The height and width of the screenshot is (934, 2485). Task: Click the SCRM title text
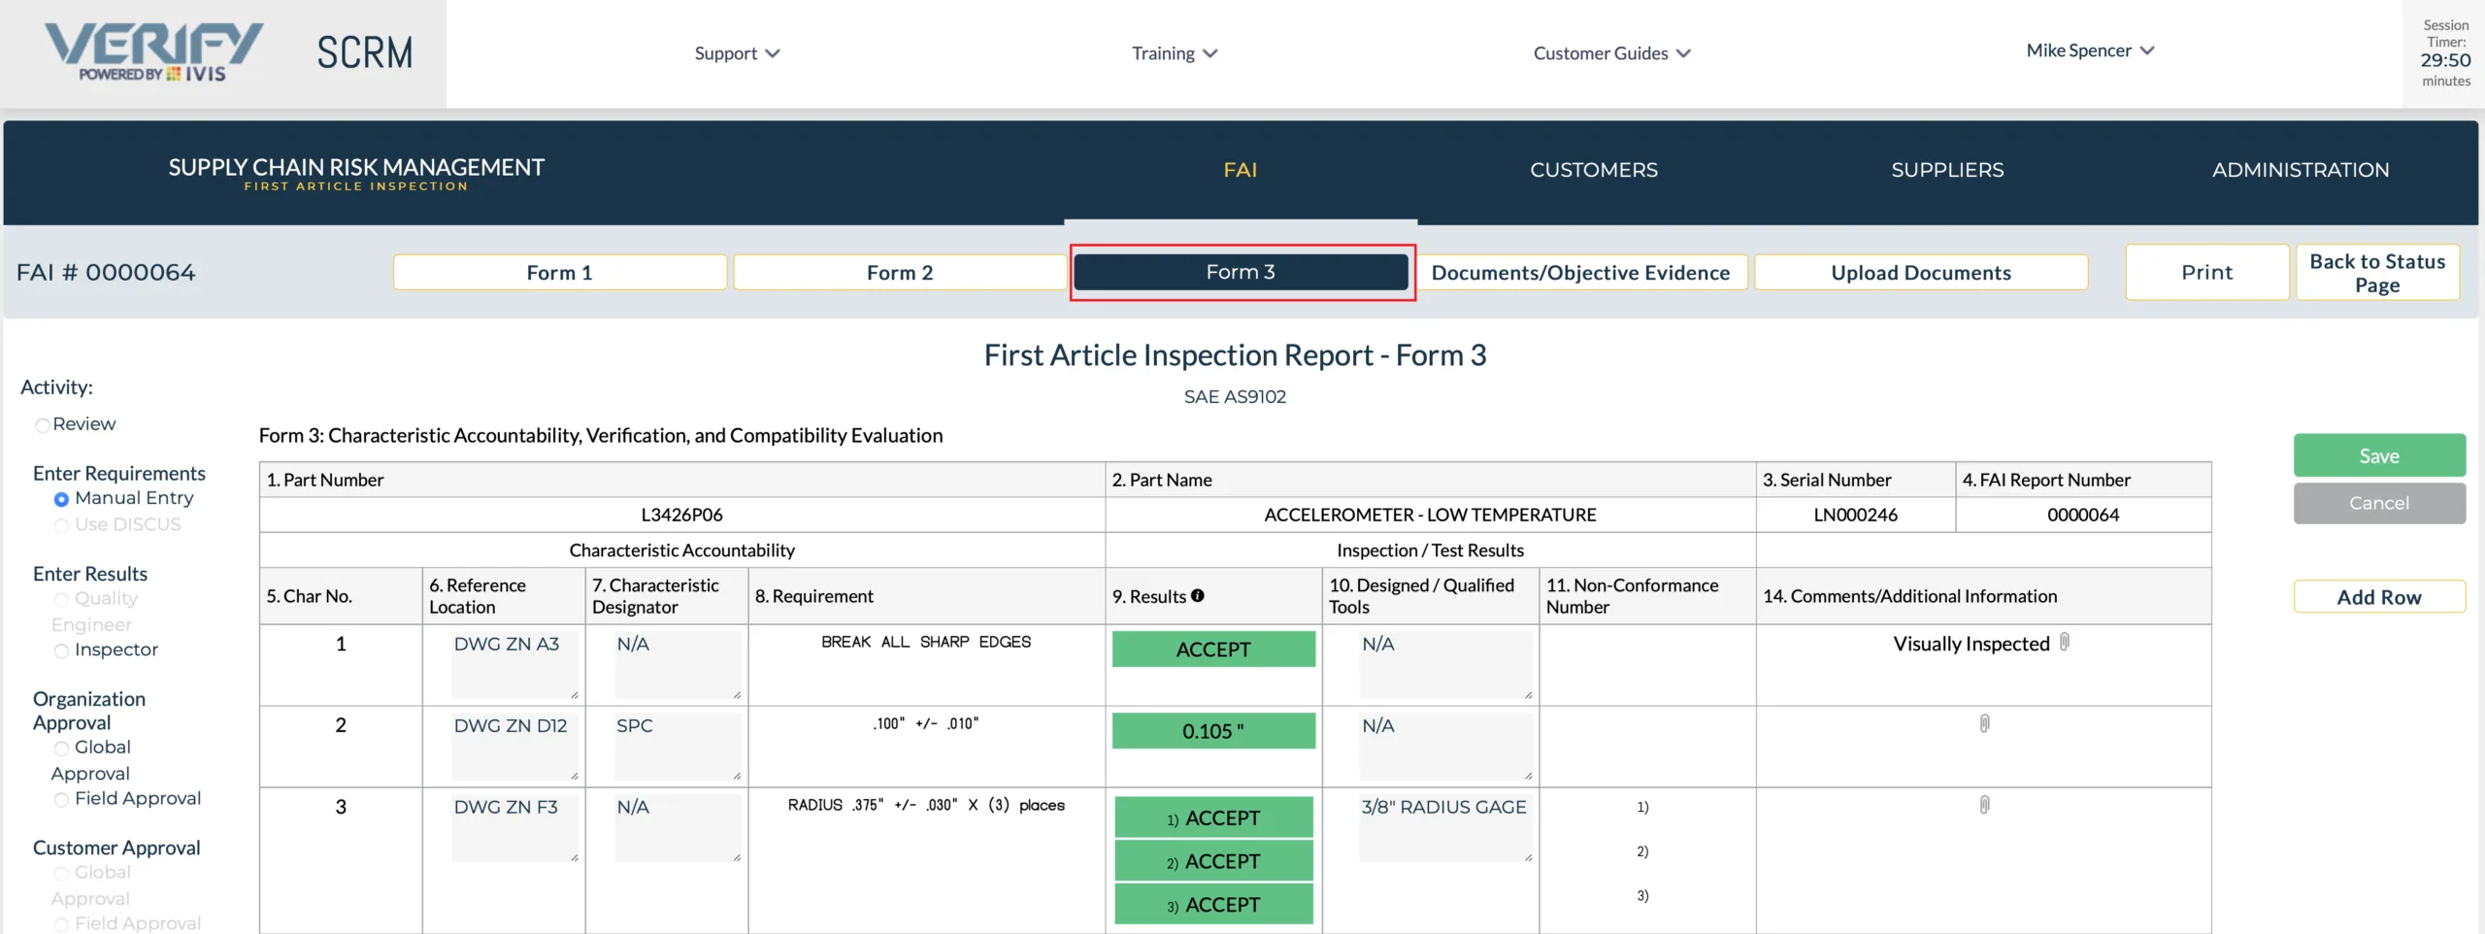coord(365,52)
